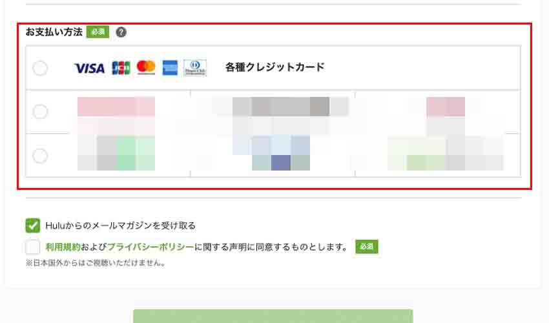Open the プライバシーポリシー link
The height and width of the screenshot is (323, 549).
click(x=150, y=247)
